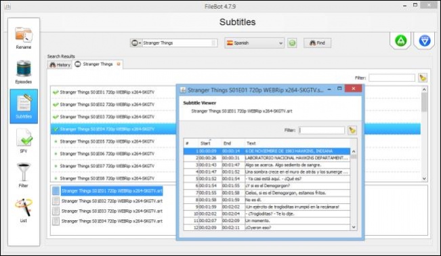This screenshot has width=441, height=256.
Task: Select Stranger Things S01E07 search result
Action: coord(114,166)
